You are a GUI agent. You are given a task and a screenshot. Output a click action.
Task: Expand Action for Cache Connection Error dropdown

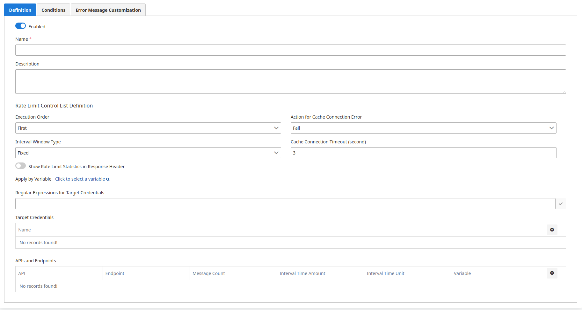point(423,128)
